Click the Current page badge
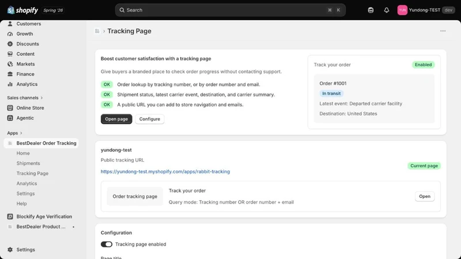 click(x=424, y=166)
